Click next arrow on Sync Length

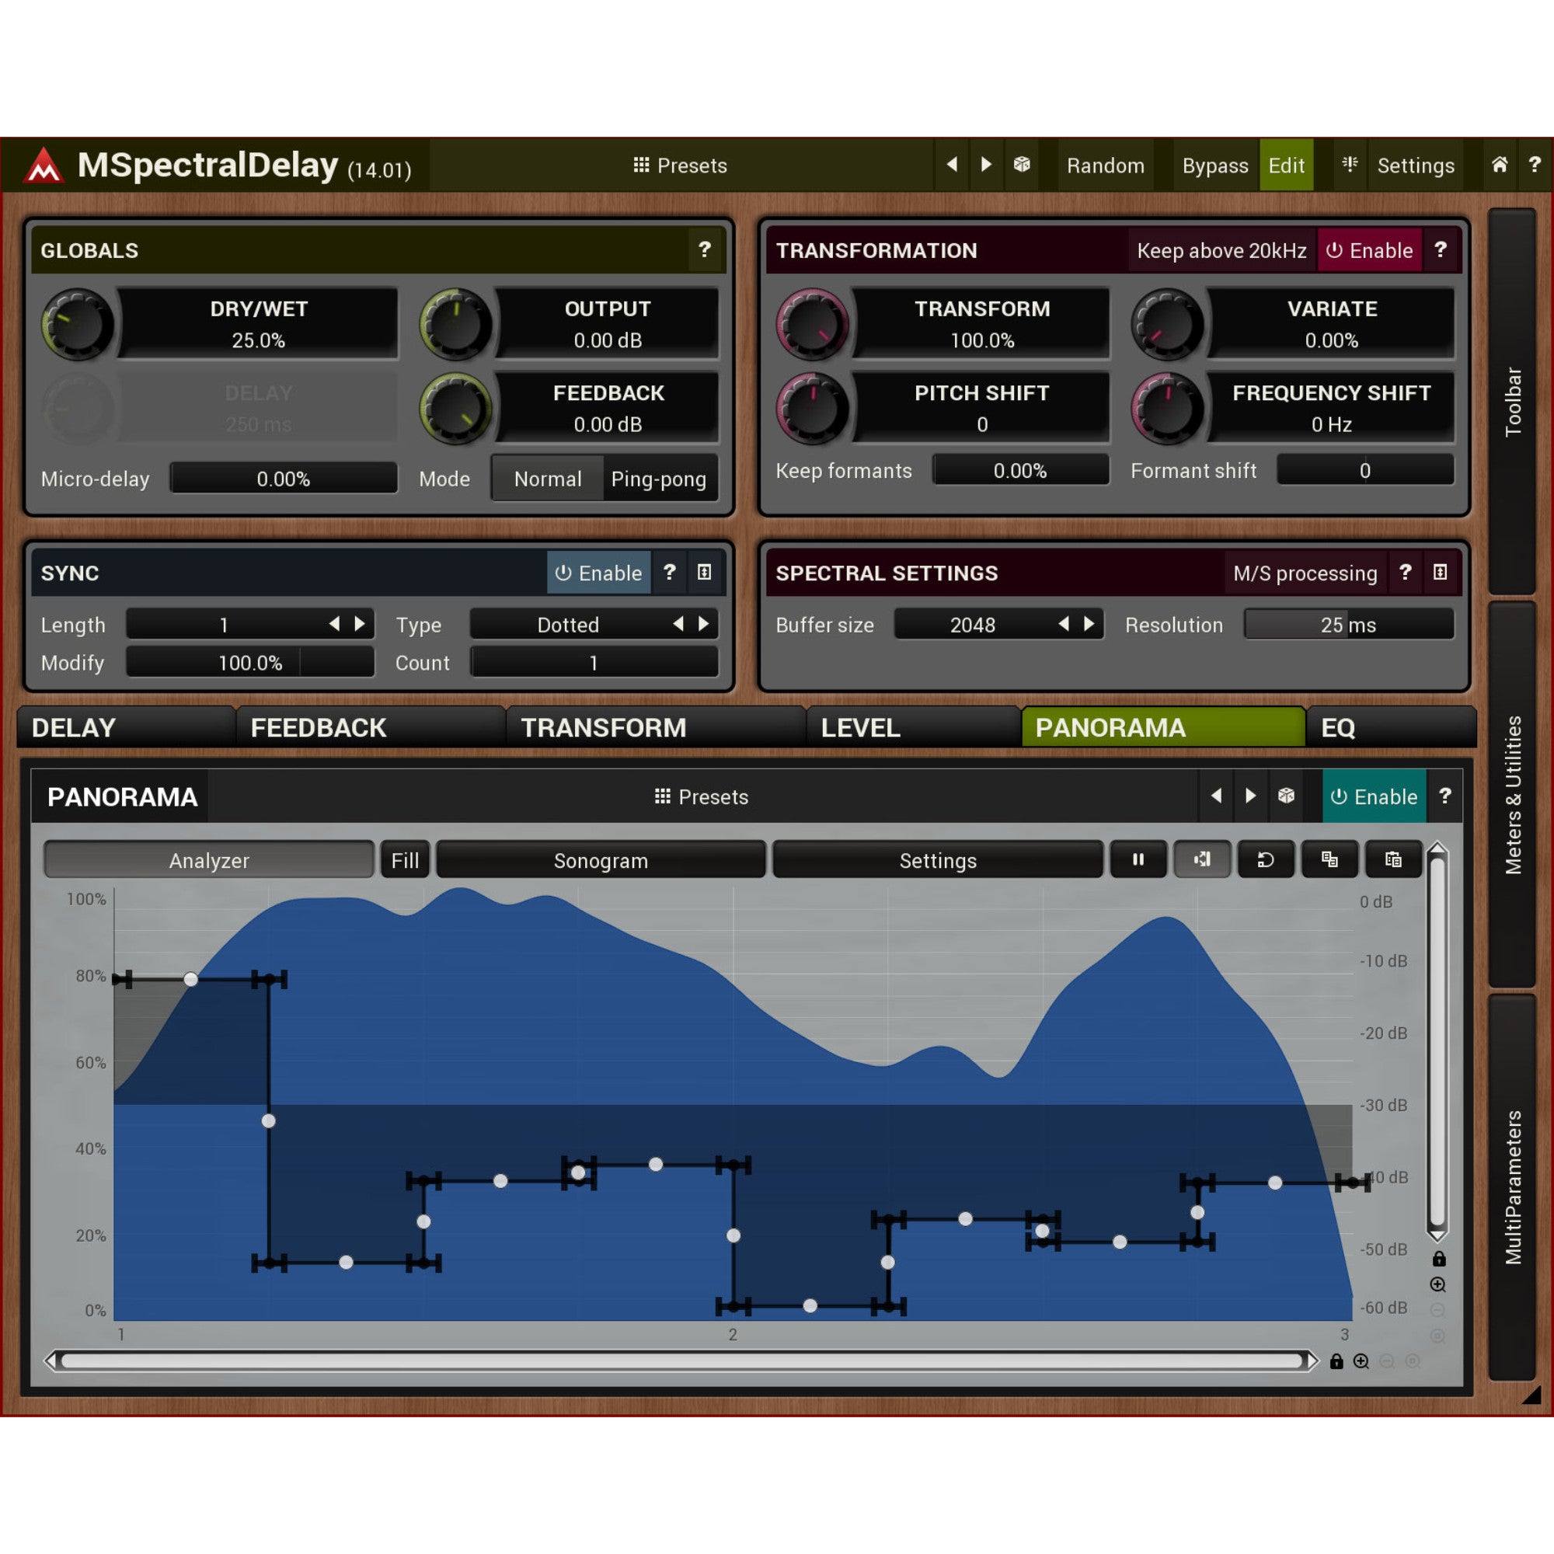[360, 624]
